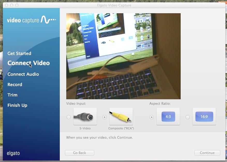Click the S-Video label text
This screenshot has height=162, width=227.
pos(85,128)
